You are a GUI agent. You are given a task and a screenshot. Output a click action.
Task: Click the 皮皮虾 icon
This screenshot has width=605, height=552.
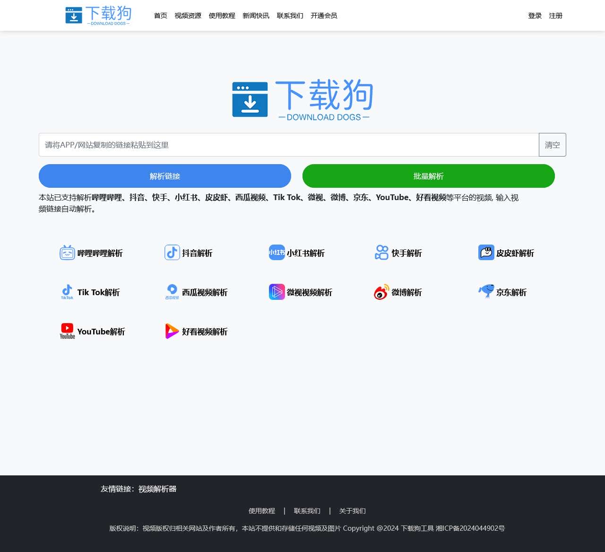[486, 253]
